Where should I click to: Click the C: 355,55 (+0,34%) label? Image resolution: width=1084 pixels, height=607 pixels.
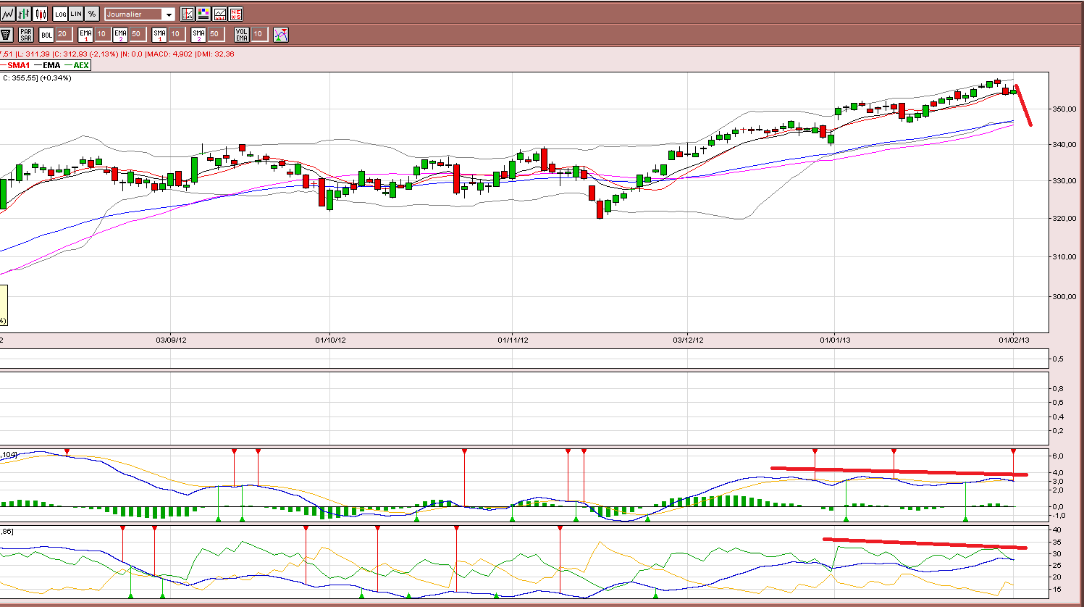[37, 78]
